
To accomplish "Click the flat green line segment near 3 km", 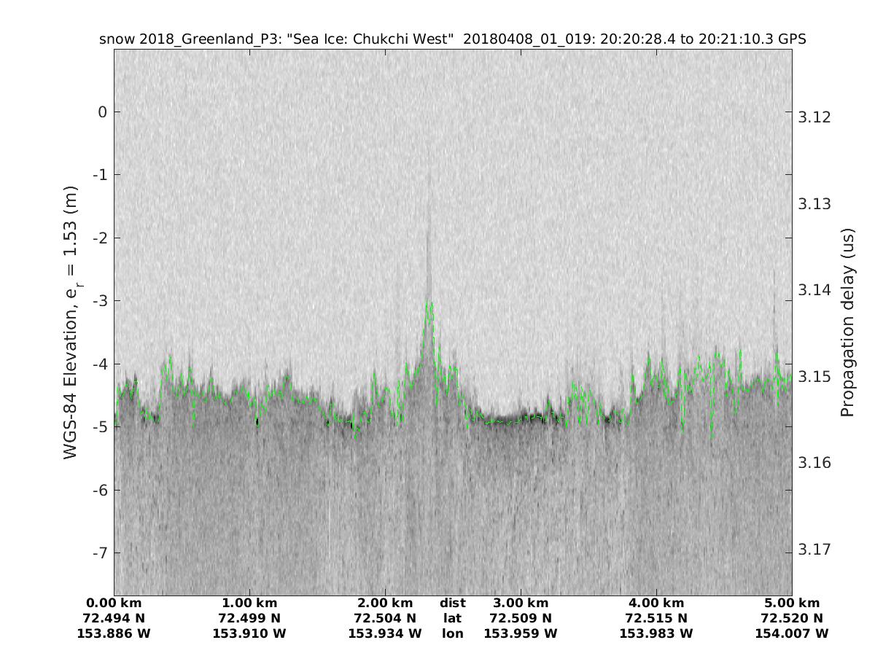I will 510,421.
